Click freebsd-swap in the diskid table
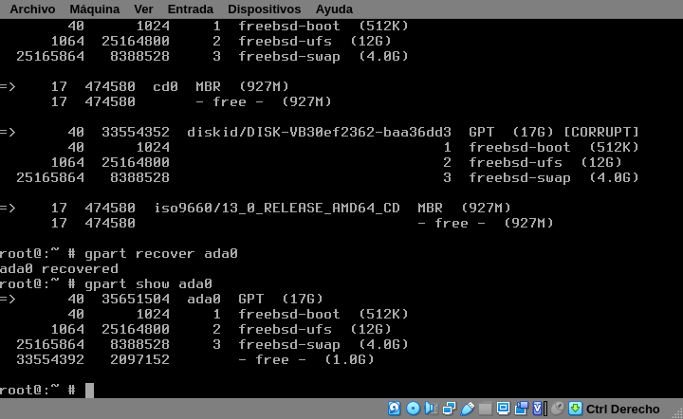Image resolution: width=683 pixels, height=419 pixels. (x=520, y=177)
